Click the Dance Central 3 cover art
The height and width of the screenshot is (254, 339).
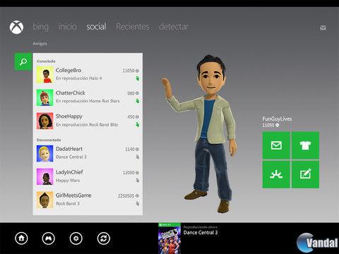169,238
